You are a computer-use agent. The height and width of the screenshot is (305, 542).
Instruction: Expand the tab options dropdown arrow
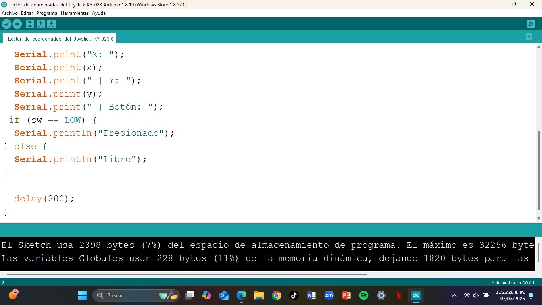(x=529, y=37)
